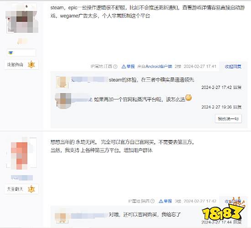Viewport: 251px width, 228px height.
Task: Reply to the 17:42 steam comment
Action: pos(237,87)
